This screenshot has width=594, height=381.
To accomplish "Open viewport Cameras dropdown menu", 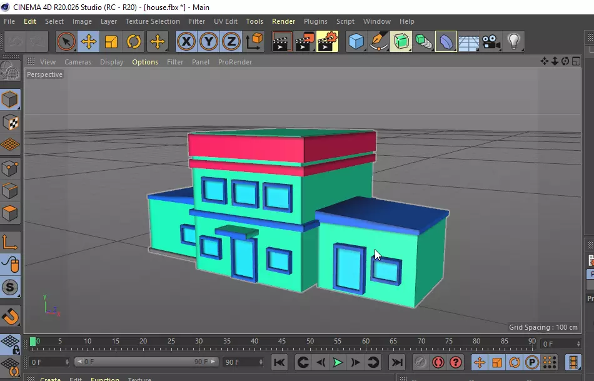I will [78, 62].
